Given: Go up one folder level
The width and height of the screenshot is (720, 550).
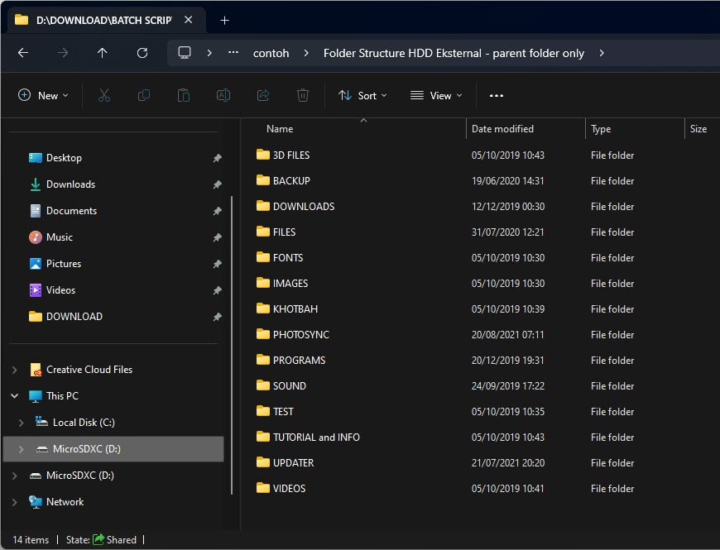Looking at the screenshot, I should pos(103,53).
